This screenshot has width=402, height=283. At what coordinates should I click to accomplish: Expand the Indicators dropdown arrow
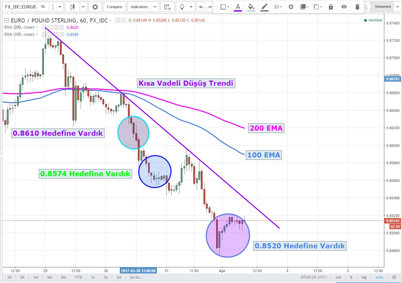point(155,7)
